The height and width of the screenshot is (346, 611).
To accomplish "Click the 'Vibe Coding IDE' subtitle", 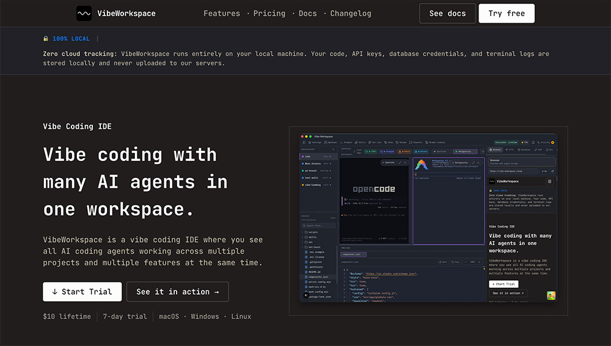I will [77, 127].
